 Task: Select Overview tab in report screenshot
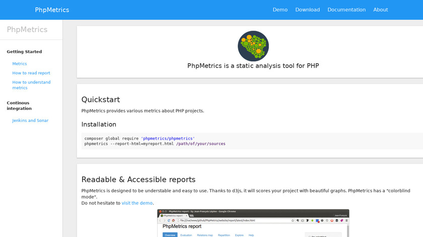[x=170, y=234]
